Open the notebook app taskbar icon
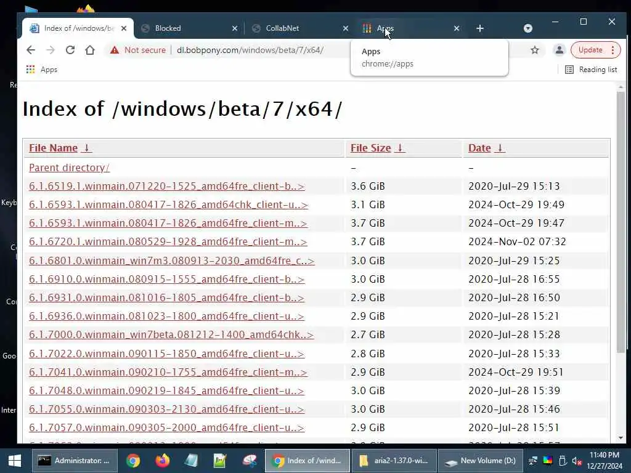The height and width of the screenshot is (473, 631). (192, 461)
